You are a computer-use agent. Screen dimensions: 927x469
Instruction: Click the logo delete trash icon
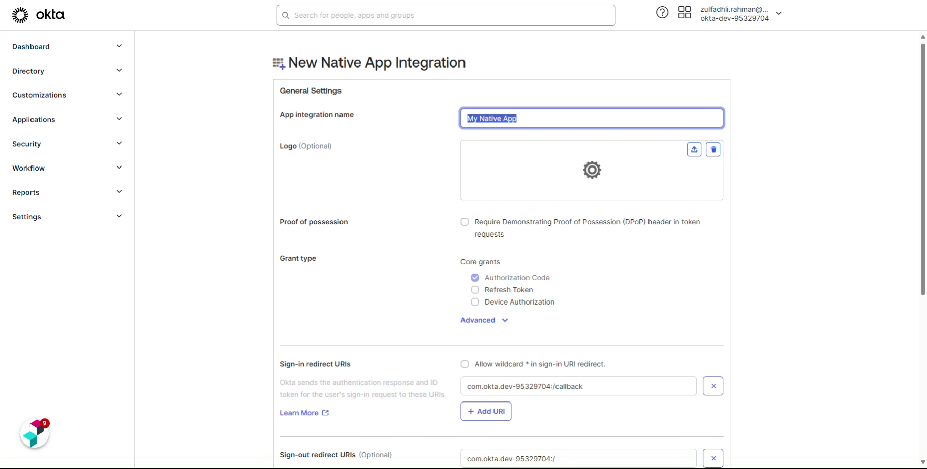click(x=713, y=149)
